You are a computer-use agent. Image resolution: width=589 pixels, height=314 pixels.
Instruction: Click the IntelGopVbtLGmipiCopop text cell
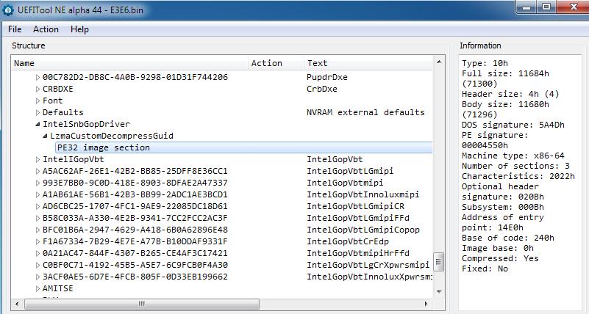click(x=363, y=230)
